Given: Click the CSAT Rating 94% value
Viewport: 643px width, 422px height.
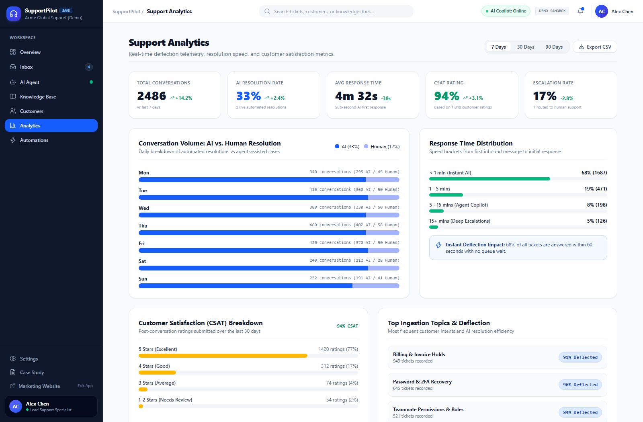Looking at the screenshot, I should pyautogui.click(x=447, y=96).
